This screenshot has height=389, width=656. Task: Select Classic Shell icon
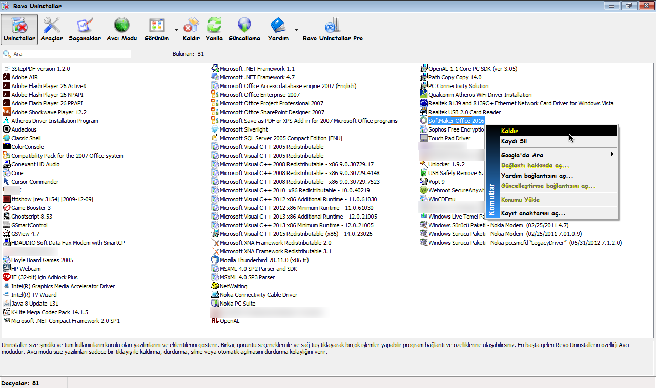click(x=7, y=138)
